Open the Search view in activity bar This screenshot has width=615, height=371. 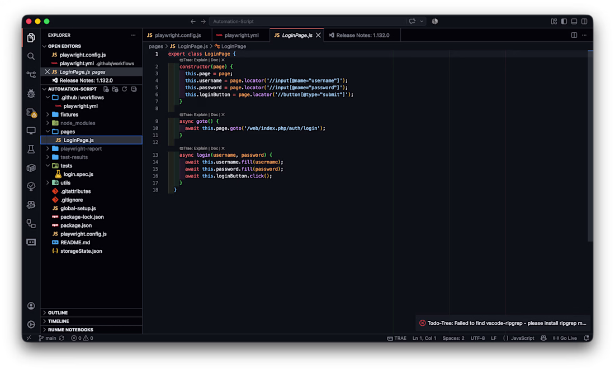[31, 56]
